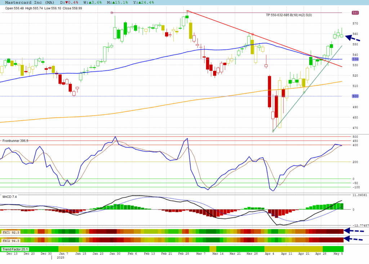Image resolution: width=369 pixels, height=264 pixels.
Task: Click the Jan 7 date label
Action: coord(63,254)
